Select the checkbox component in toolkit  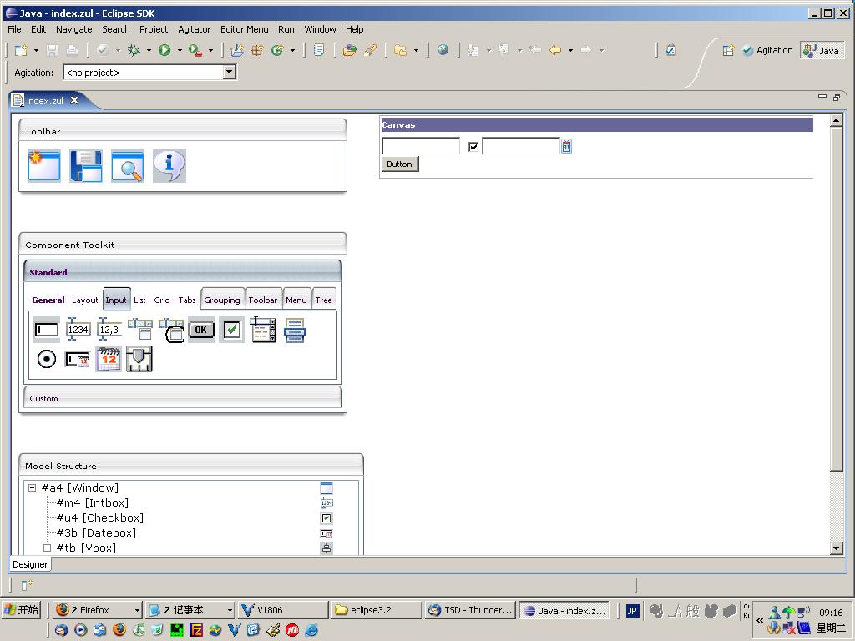click(x=232, y=330)
